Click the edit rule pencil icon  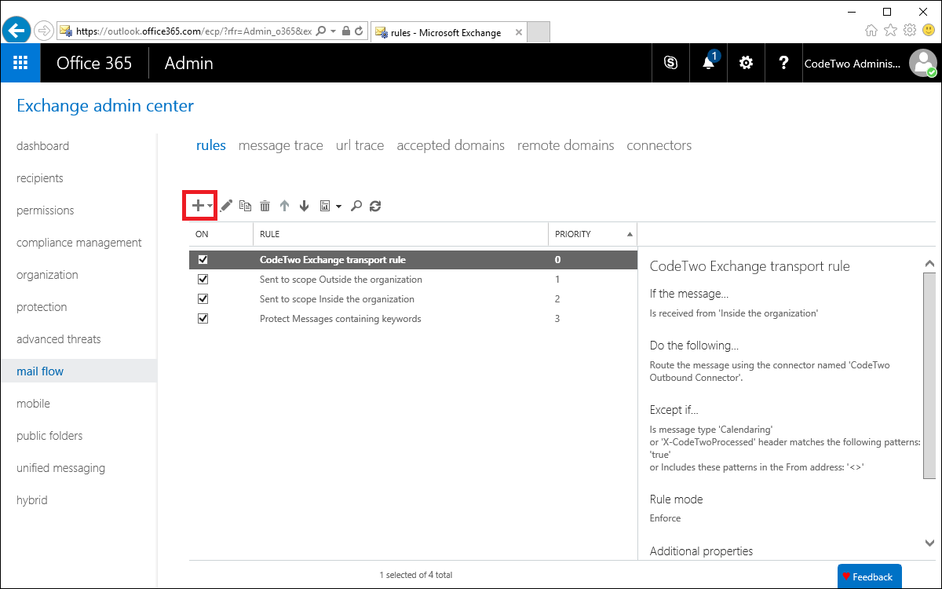[x=226, y=206]
